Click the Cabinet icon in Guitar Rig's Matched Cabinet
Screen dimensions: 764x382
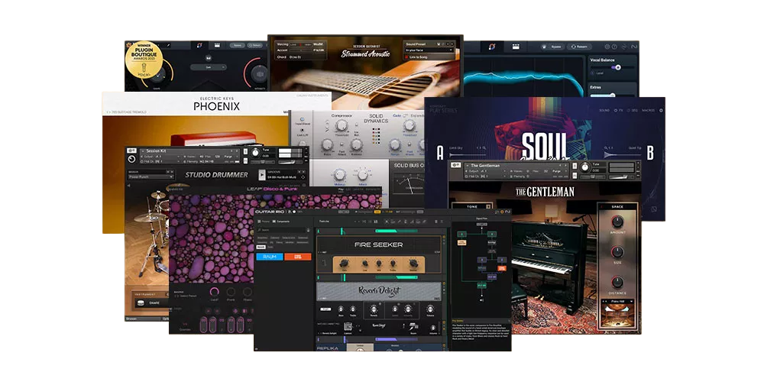click(x=348, y=326)
